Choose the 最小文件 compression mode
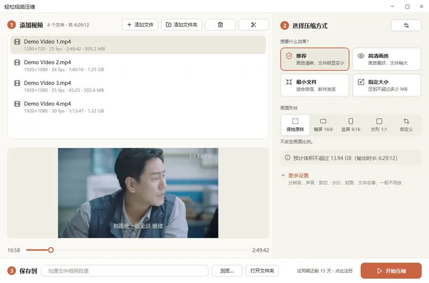 point(315,85)
